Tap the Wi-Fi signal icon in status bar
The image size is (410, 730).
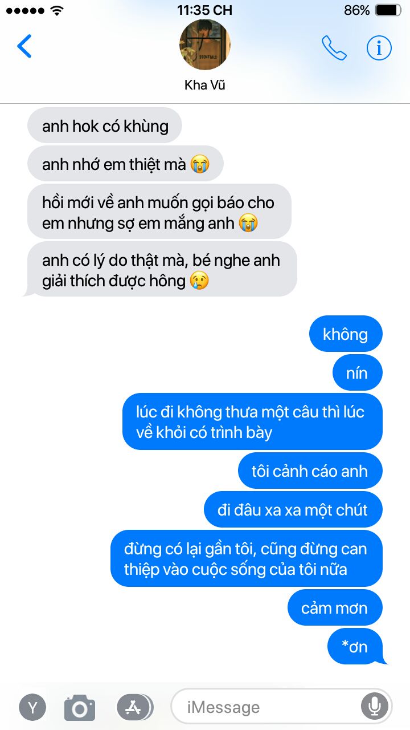[57, 10]
